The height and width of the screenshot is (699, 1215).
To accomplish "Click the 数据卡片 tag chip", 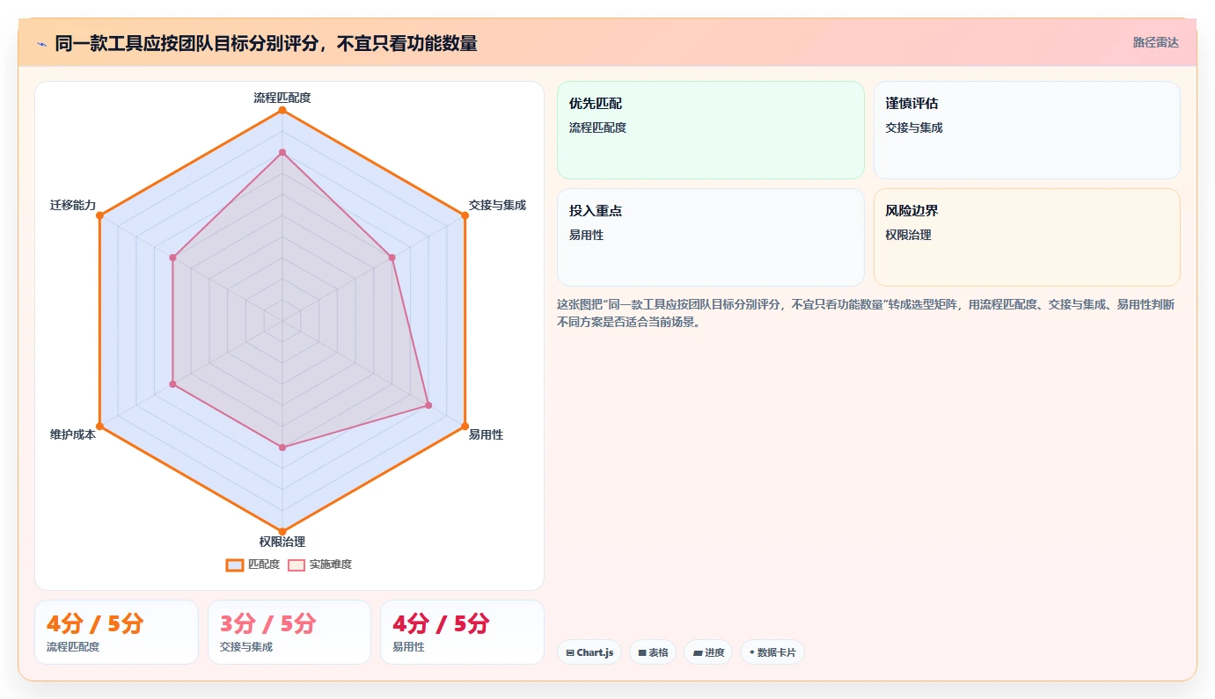I will (x=772, y=652).
